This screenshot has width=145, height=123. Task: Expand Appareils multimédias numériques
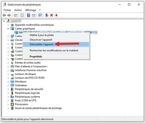8,25
